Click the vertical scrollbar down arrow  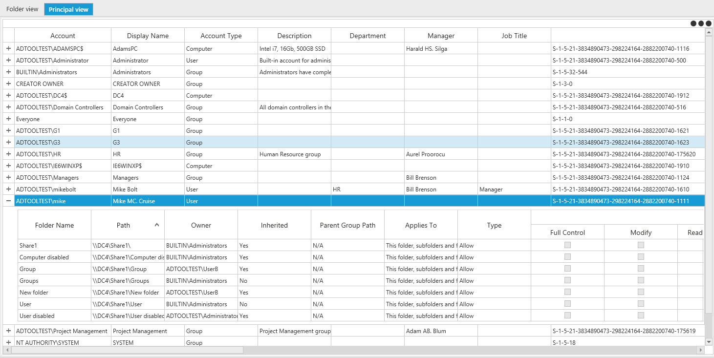point(709,342)
